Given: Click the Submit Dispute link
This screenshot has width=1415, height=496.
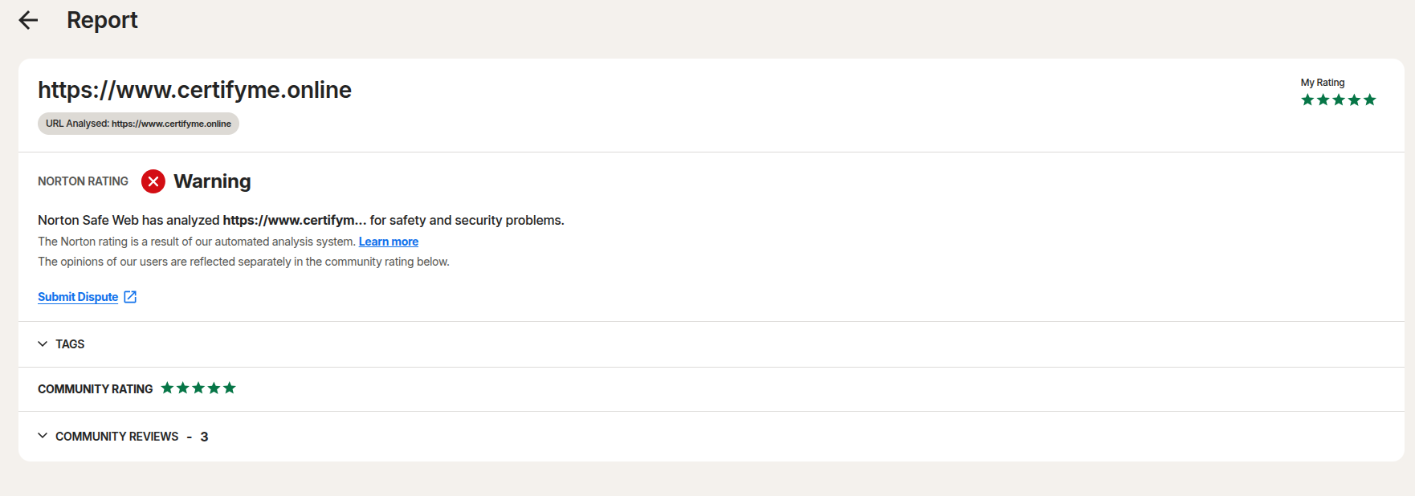Looking at the screenshot, I should [x=78, y=297].
